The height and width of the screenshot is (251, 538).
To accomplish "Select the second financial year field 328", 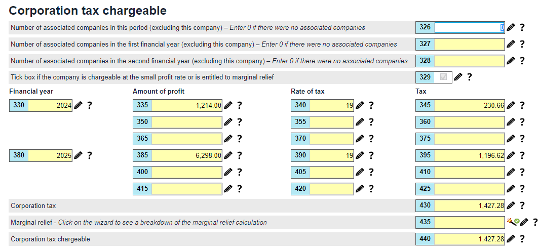I will click(x=469, y=61).
